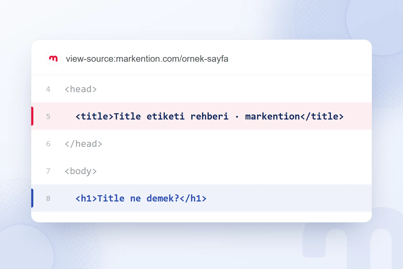
Task: Click line number 5
Action: point(48,116)
